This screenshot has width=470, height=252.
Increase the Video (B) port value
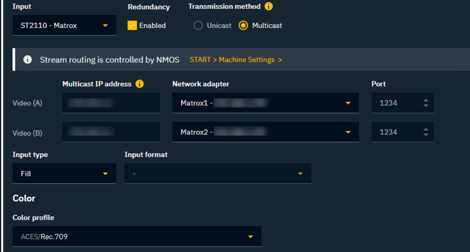[x=425, y=129]
